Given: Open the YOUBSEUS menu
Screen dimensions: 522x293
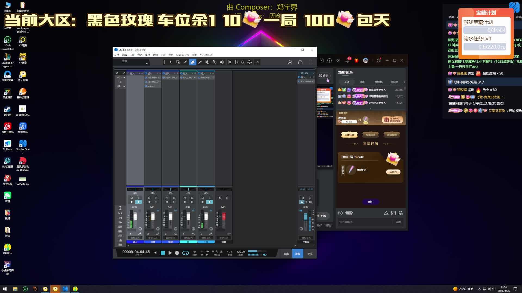Looking at the screenshot, I should pos(206,55).
